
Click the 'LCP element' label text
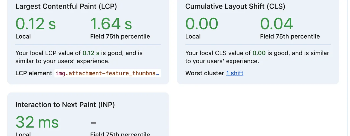(34, 73)
